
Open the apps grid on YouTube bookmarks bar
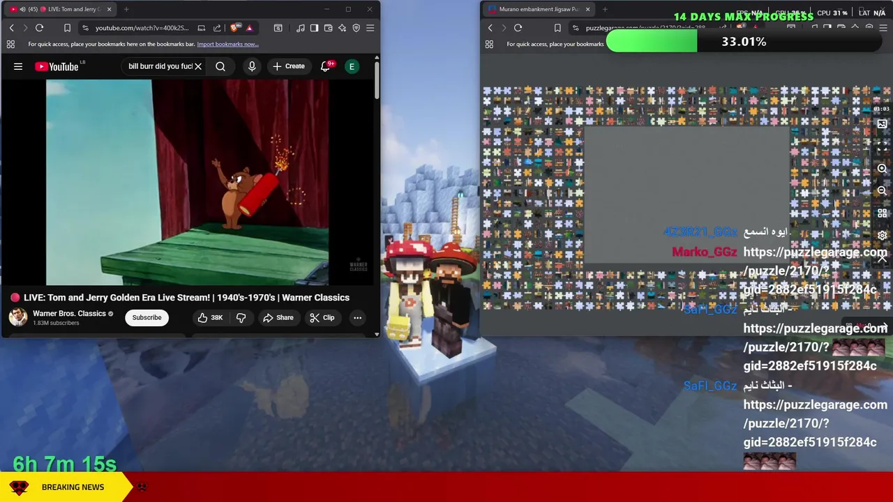tap(10, 44)
